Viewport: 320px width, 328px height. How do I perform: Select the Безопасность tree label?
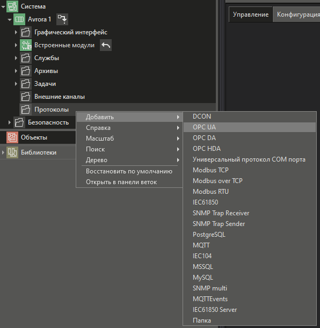tap(48, 122)
